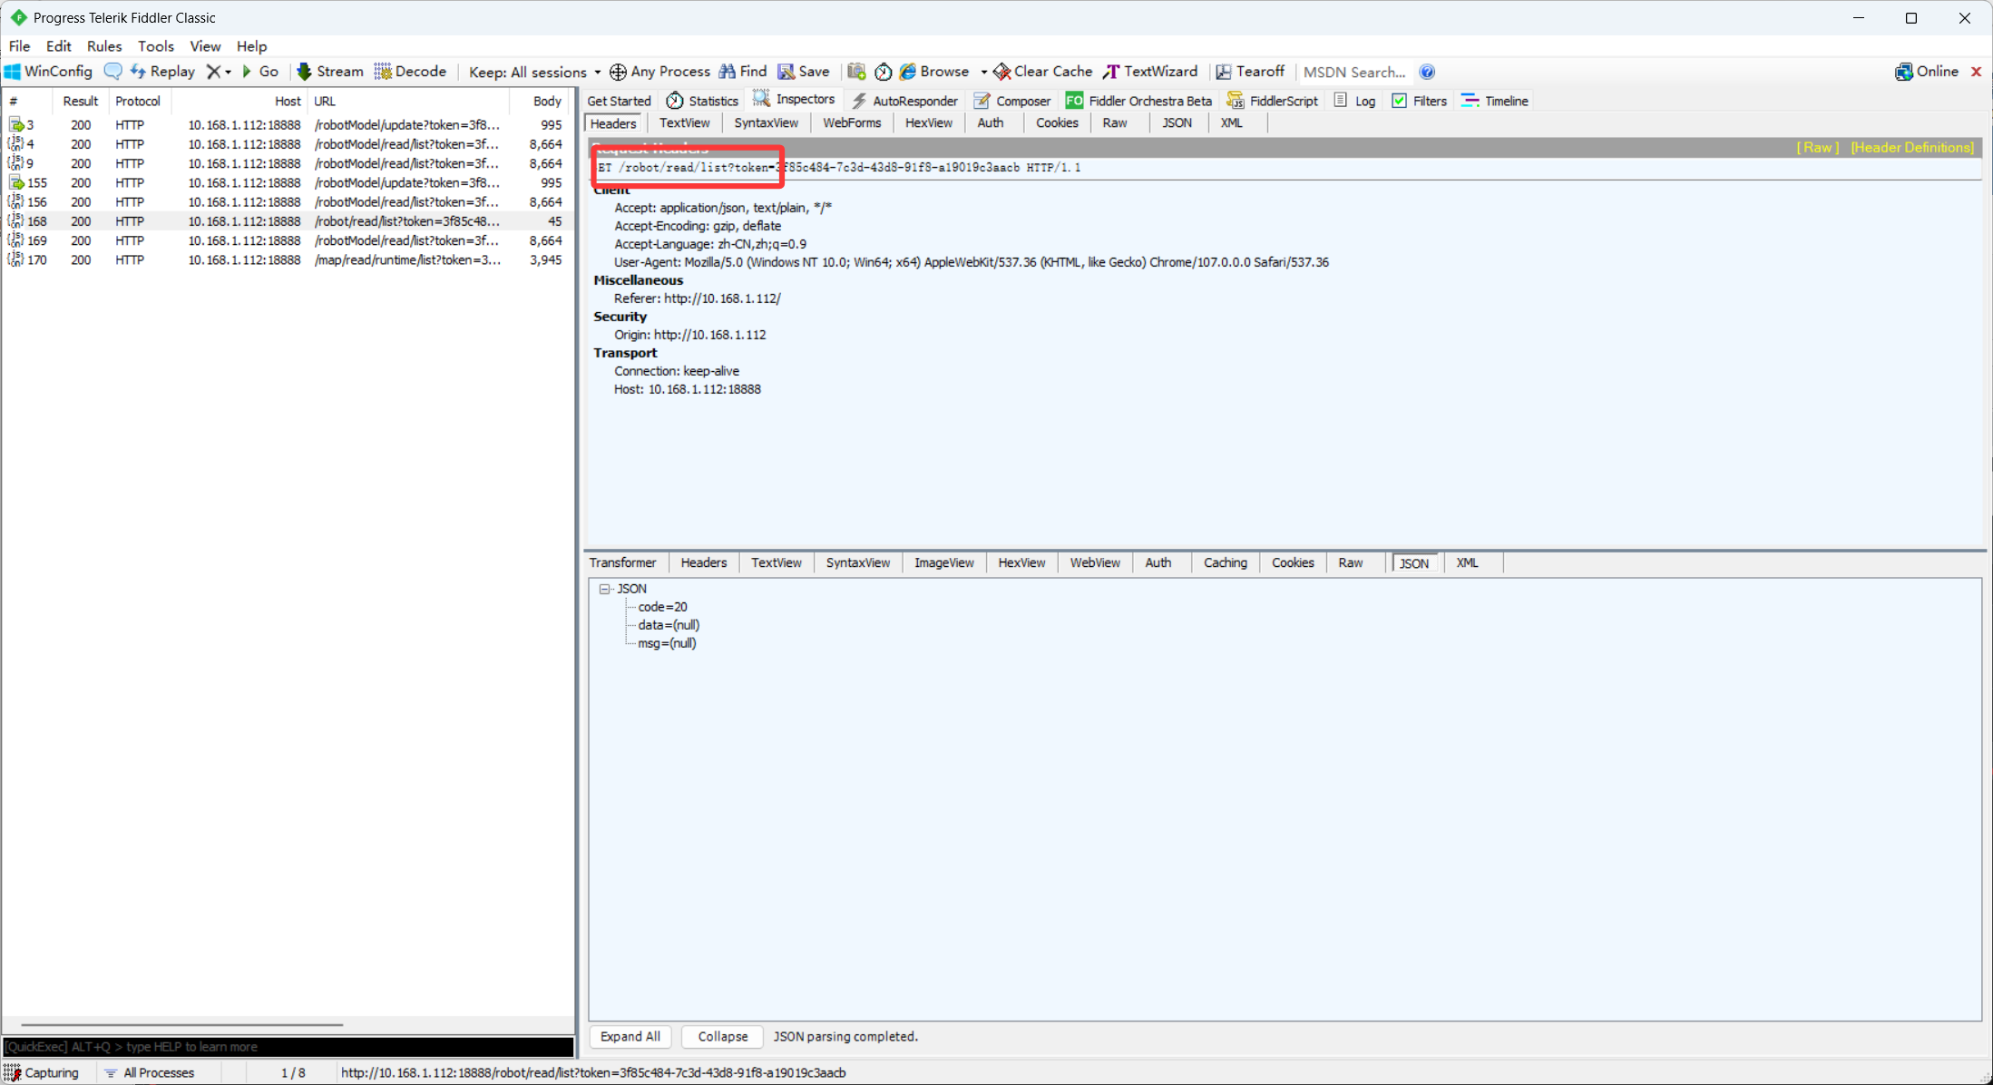Screen dimensions: 1993x1085
Task: Sort by the URL column header
Action: [x=408, y=101]
